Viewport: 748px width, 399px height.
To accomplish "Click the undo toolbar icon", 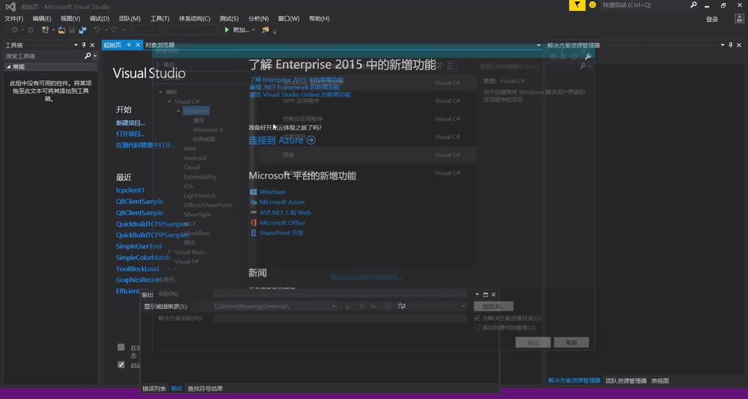I will pyautogui.click(x=97, y=30).
